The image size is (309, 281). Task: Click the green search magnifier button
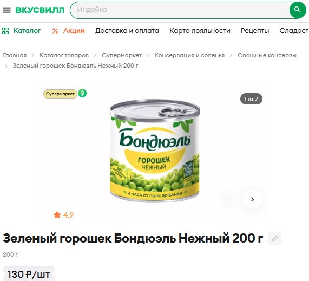click(298, 10)
